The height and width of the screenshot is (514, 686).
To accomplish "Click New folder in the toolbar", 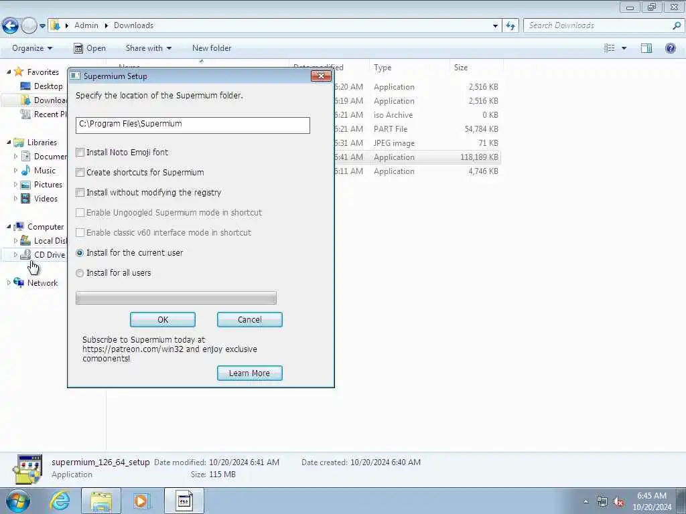I will (212, 48).
